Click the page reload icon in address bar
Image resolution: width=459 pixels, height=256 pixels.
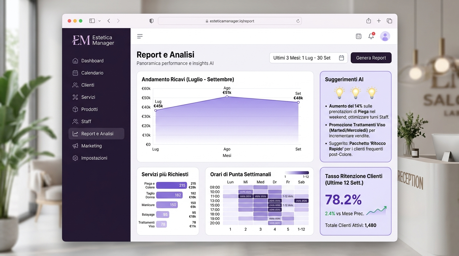point(298,21)
